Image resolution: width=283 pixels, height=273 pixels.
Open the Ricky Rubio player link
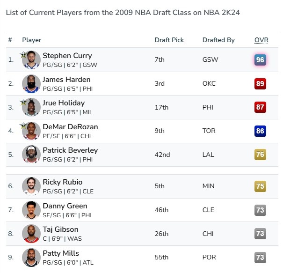63,182
